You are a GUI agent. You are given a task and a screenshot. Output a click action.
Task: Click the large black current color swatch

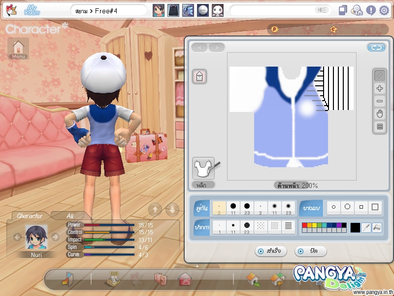point(355,227)
